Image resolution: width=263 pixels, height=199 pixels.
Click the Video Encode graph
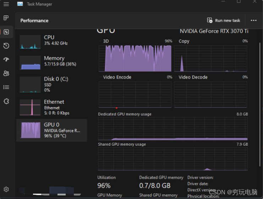tap(135, 95)
